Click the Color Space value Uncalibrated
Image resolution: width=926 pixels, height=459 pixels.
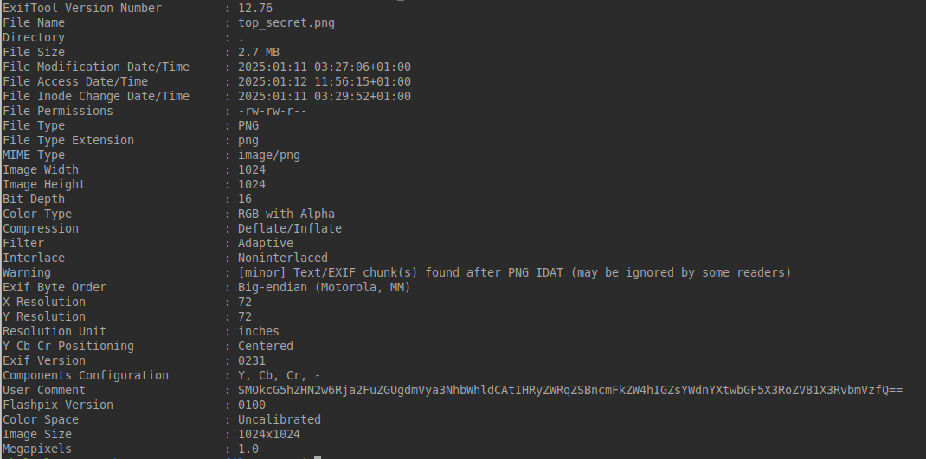tap(280, 419)
